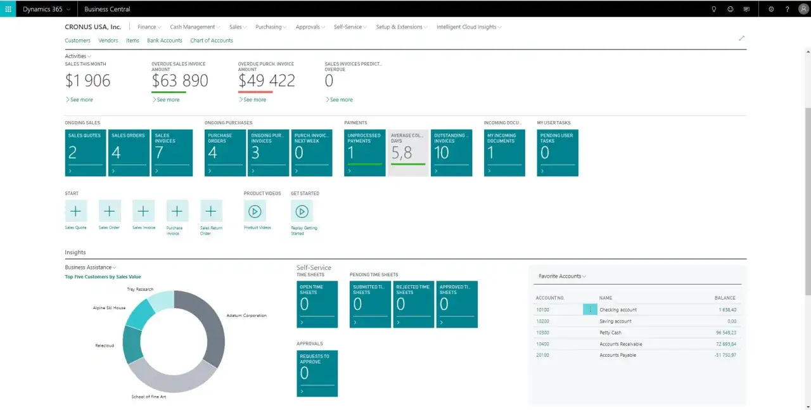Viewport: 811px width, 410px height.
Task: Expand the Approvals menu
Action: pos(310,27)
